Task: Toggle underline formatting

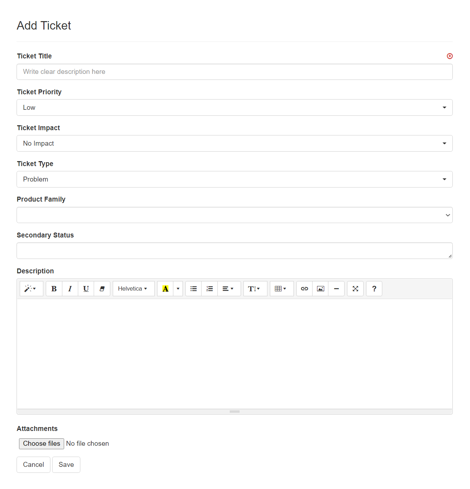Action: tap(86, 288)
